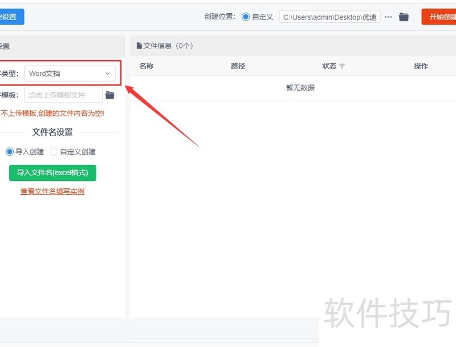Click the 名称 column header
Screen dimensions: 456x347
tap(146, 66)
